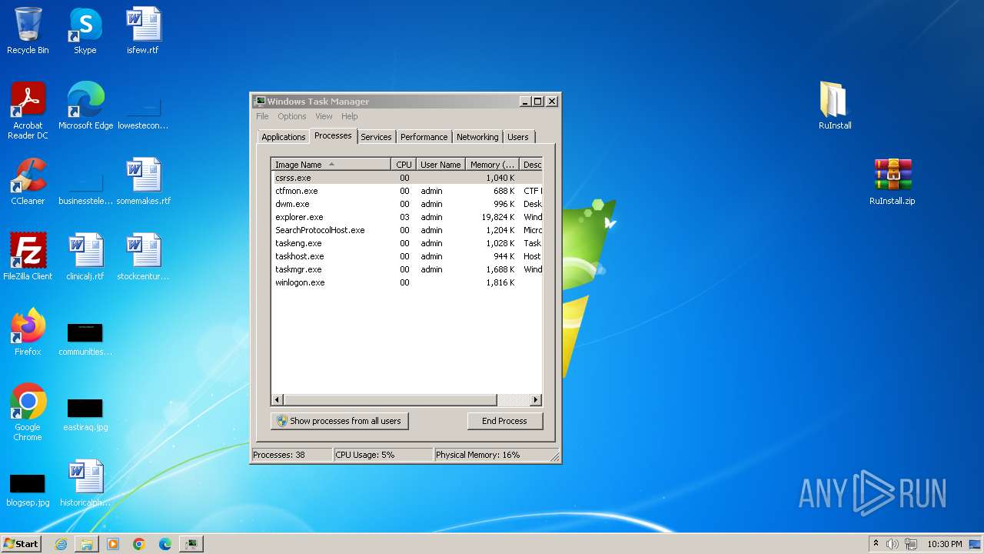Image resolution: width=984 pixels, height=554 pixels.
Task: Launch Windows Media Player taskbar icon
Action: [x=113, y=544]
